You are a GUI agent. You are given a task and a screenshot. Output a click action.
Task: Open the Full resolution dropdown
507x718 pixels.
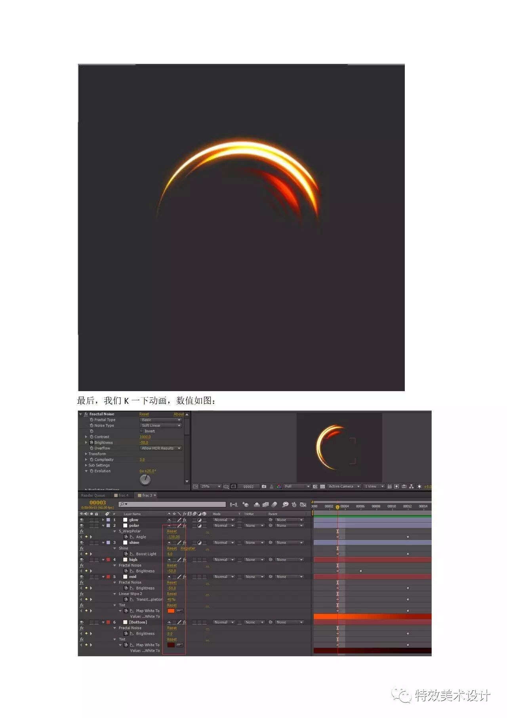[x=297, y=486]
